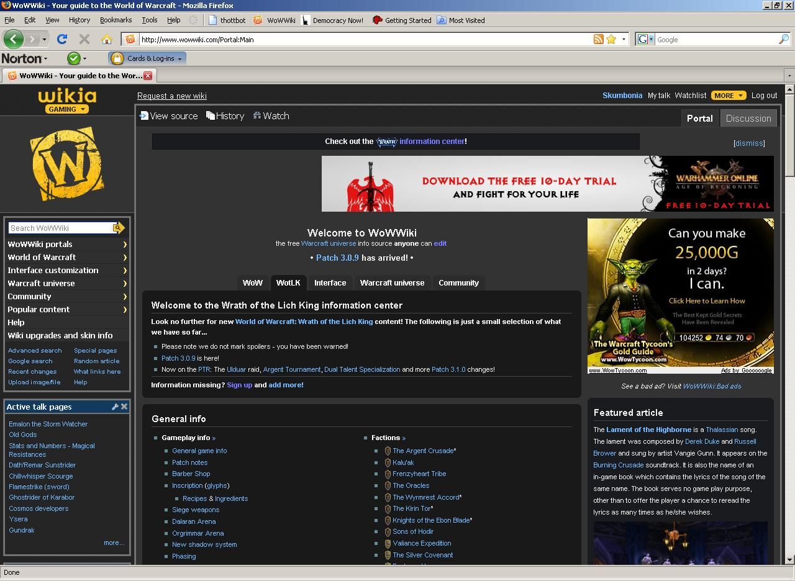This screenshot has height=581, width=795.
Task: Dismiss the site notice via dismiss link
Action: [749, 143]
